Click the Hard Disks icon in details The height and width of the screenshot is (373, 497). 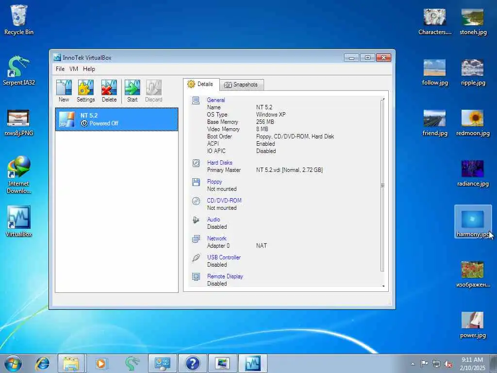(196, 163)
